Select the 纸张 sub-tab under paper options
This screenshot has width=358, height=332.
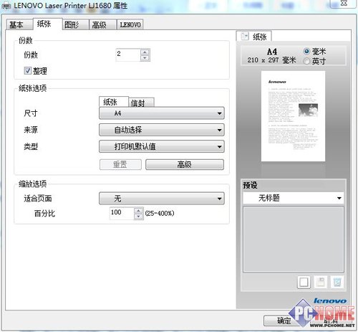114,102
